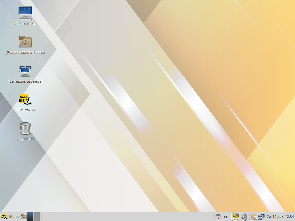
Task: Switch to the second gray workspace
Action: coord(37,217)
